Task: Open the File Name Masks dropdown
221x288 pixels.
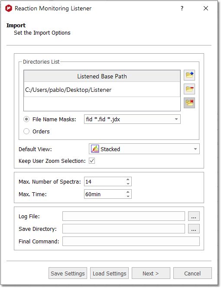Action: click(176, 119)
